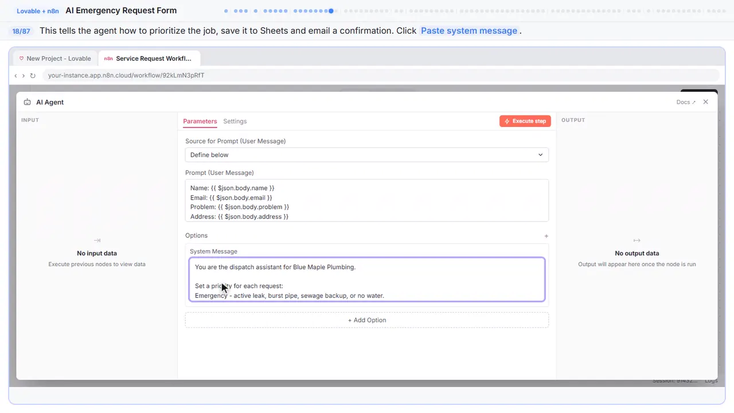Click the output arrow icon above No output data

point(637,240)
